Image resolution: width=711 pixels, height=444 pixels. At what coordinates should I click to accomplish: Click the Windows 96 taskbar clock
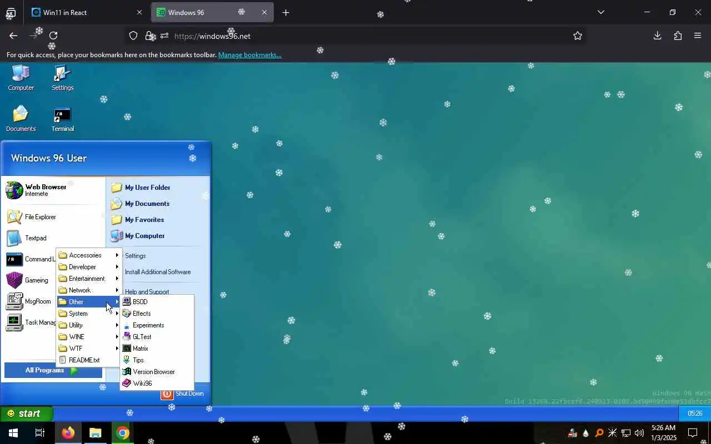(695, 413)
